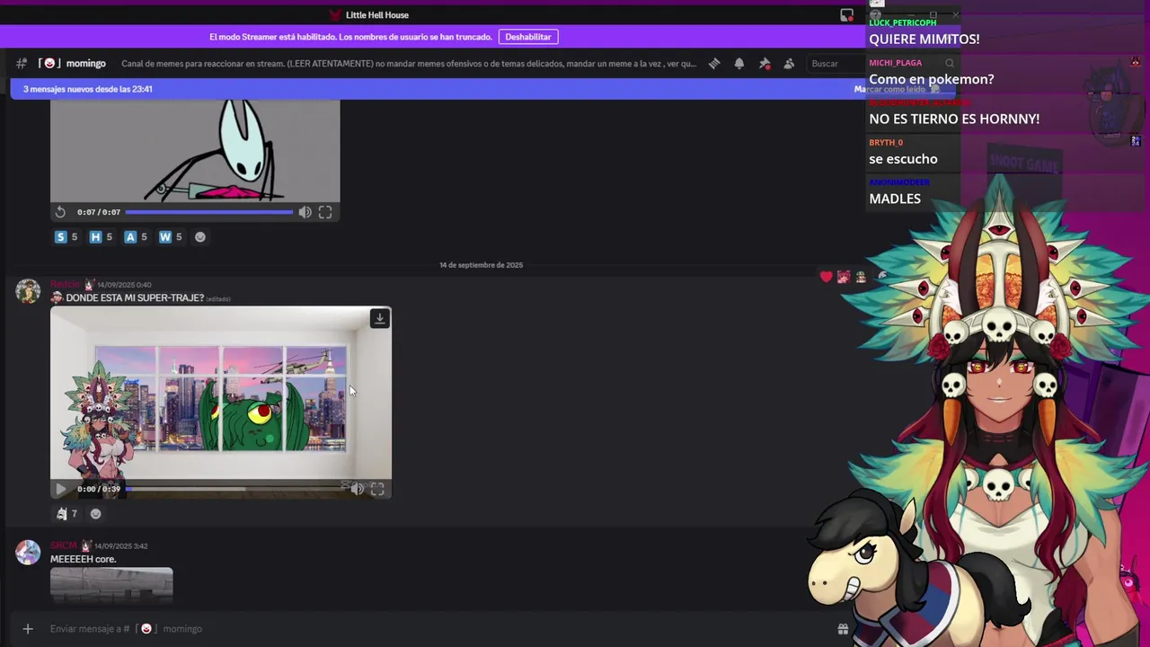Click the QUIERE MIMITOS! chat message
Image resolution: width=1150 pixels, height=647 pixels.
tap(924, 40)
